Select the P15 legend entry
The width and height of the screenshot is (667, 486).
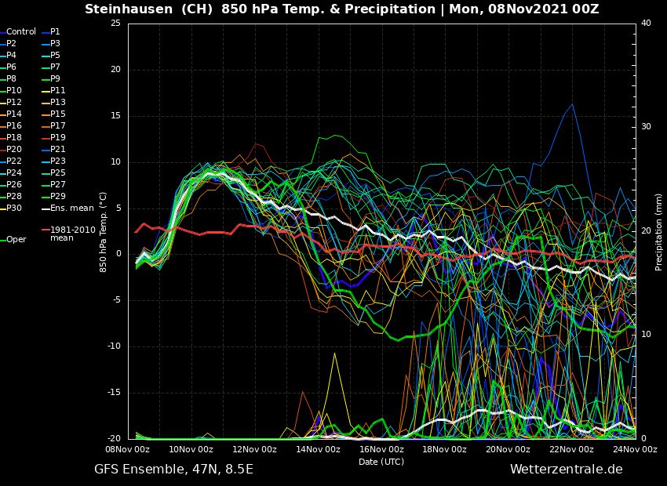58,114
